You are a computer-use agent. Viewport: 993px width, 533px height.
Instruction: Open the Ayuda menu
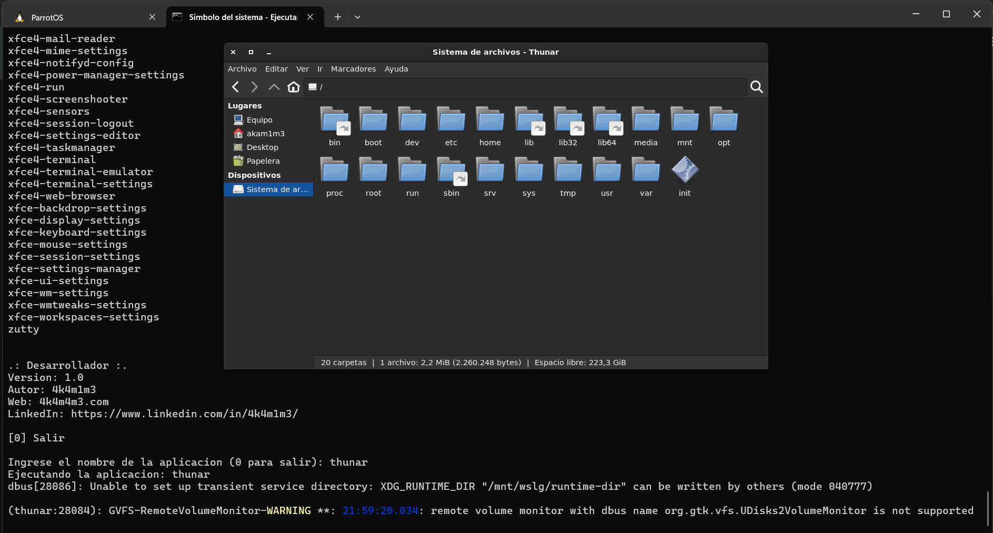coord(396,69)
